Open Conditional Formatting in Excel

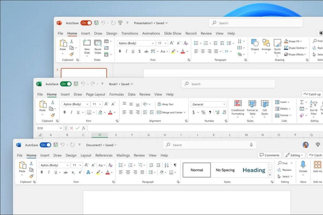[238, 109]
